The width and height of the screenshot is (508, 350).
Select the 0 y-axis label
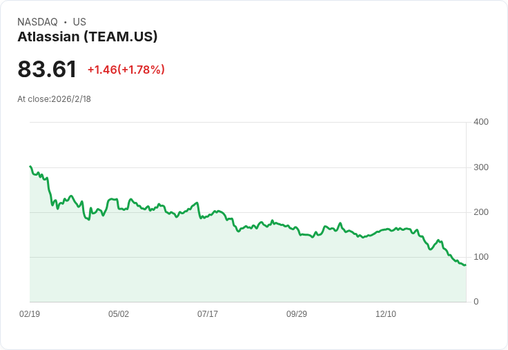click(x=476, y=302)
